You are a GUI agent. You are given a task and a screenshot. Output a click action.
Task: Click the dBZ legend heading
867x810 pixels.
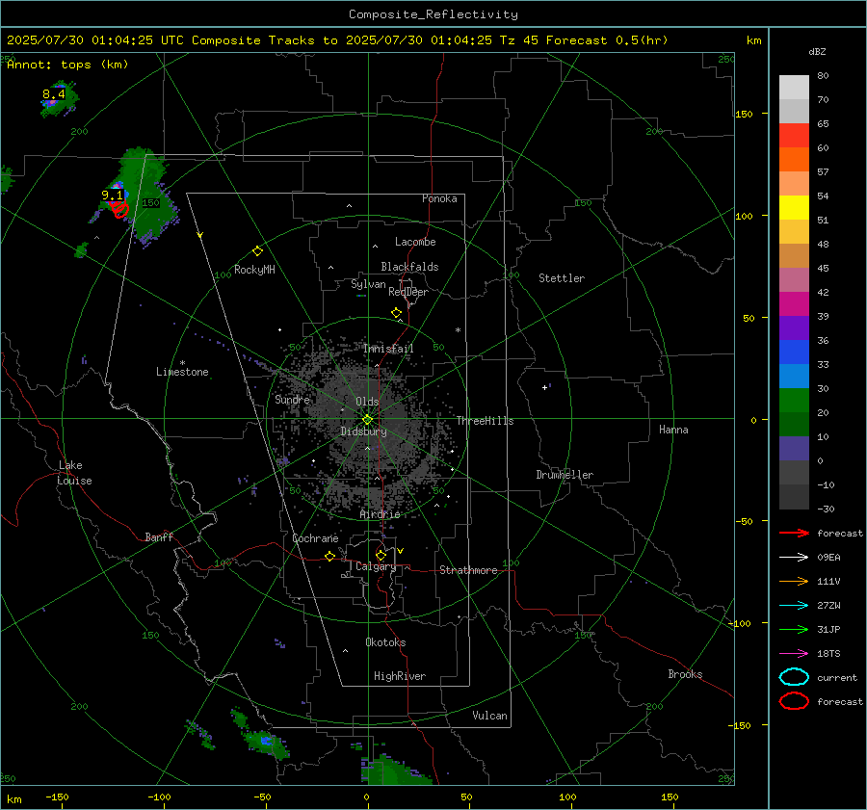click(817, 52)
